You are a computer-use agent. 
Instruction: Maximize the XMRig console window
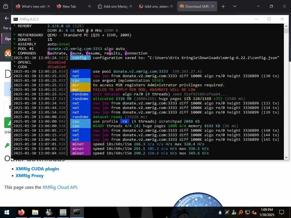click(x=269, y=19)
